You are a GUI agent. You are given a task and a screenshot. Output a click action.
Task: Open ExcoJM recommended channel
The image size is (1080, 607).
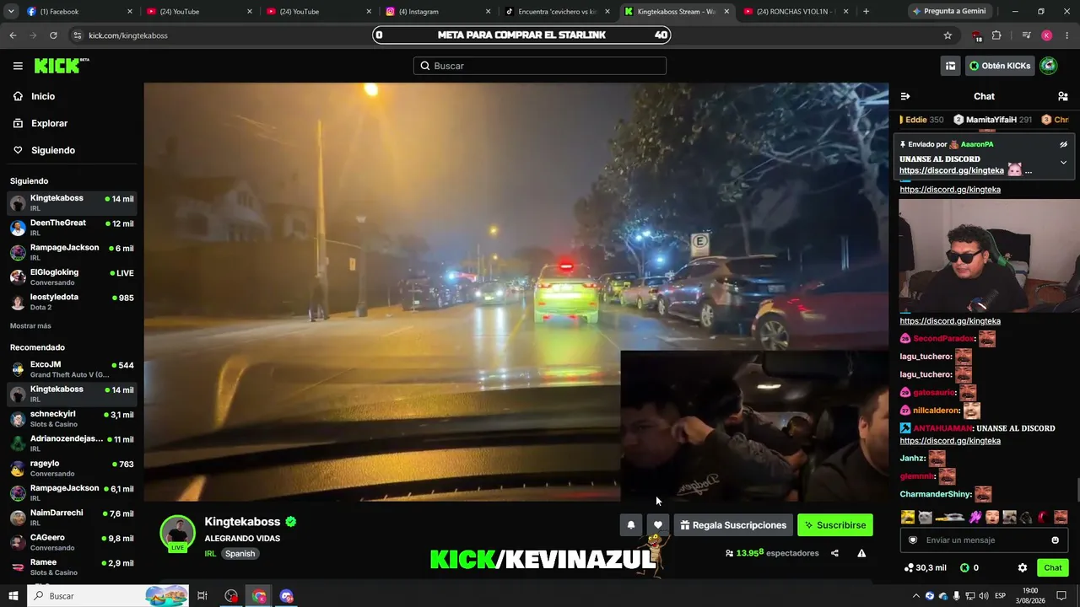point(72,369)
